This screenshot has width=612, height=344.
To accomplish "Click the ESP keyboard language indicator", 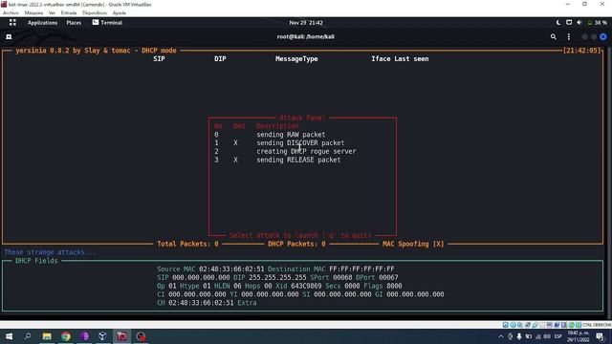I will pos(558,336).
